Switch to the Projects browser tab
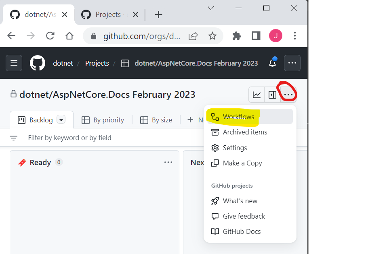Screen dimensions: 389x254 [109, 14]
